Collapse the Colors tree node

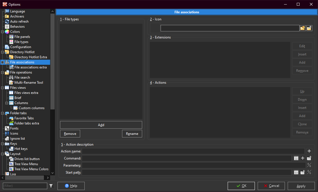3,32
